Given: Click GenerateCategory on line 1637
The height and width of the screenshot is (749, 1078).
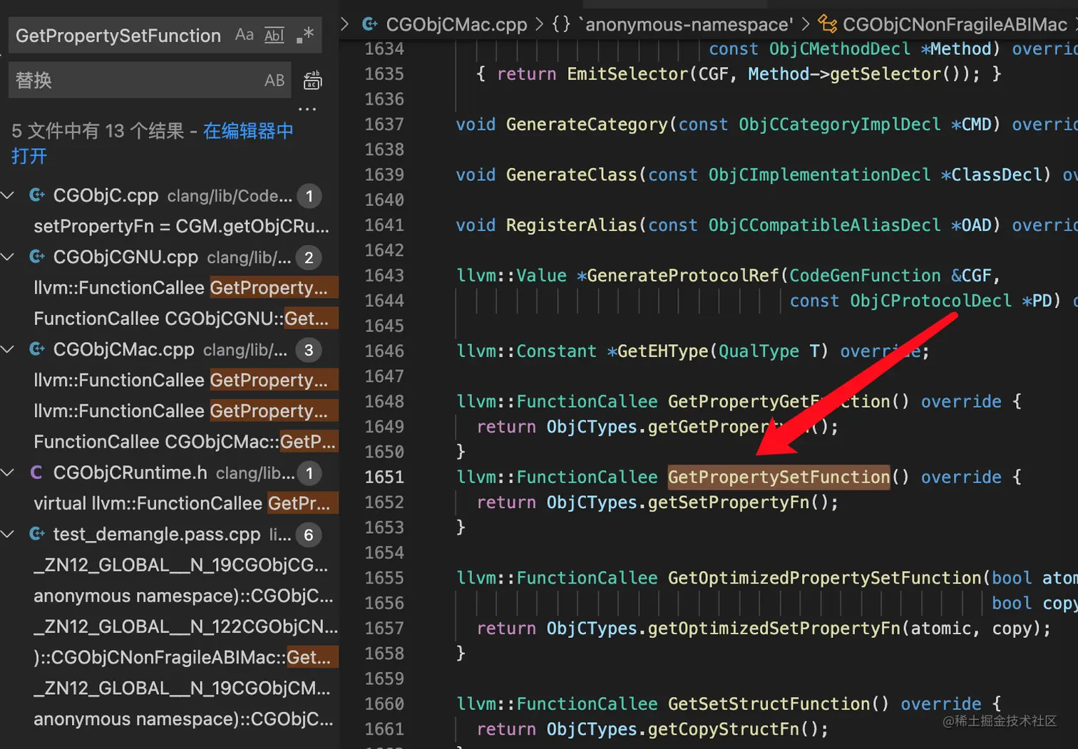Looking at the screenshot, I should click(587, 124).
